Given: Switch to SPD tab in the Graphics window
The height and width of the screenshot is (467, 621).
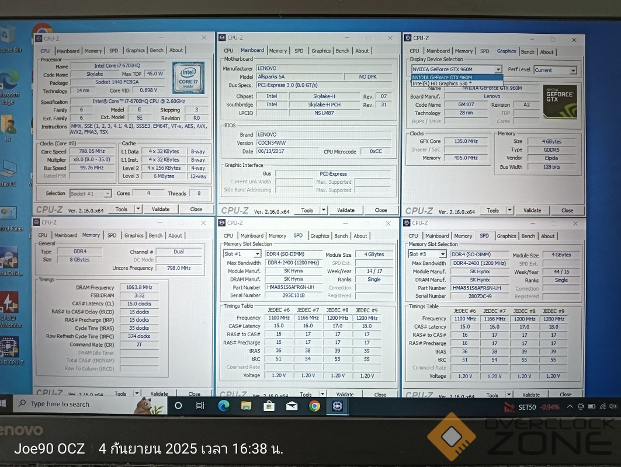Looking at the screenshot, I should click(x=484, y=51).
